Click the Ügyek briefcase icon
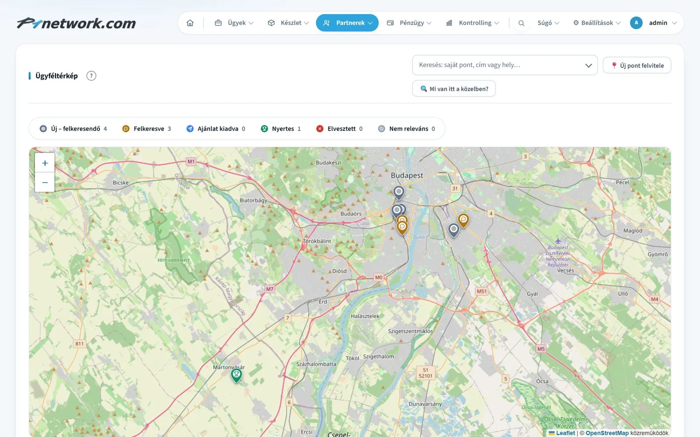Screen dimensions: 700x437 click(218, 23)
